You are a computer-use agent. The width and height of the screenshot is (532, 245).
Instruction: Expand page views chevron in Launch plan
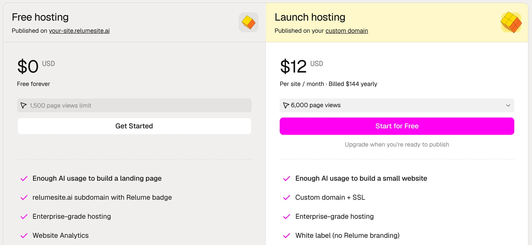pos(508,105)
